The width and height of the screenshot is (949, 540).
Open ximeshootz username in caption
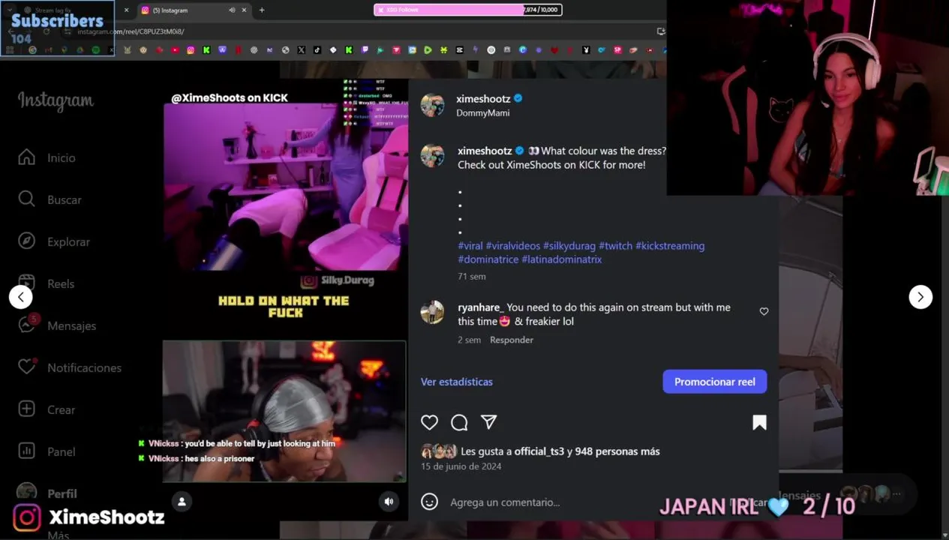pyautogui.click(x=485, y=151)
